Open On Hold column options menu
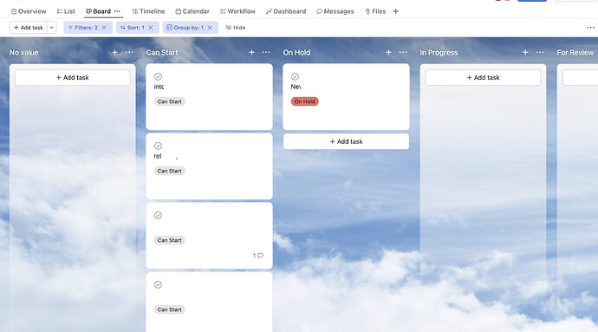Screen dimensions: 598x332 click(403, 52)
